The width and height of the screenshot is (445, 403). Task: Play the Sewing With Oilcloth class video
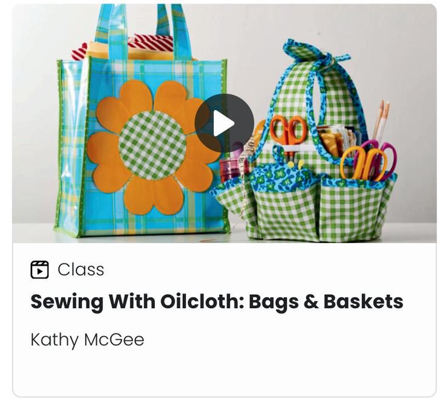tap(224, 123)
